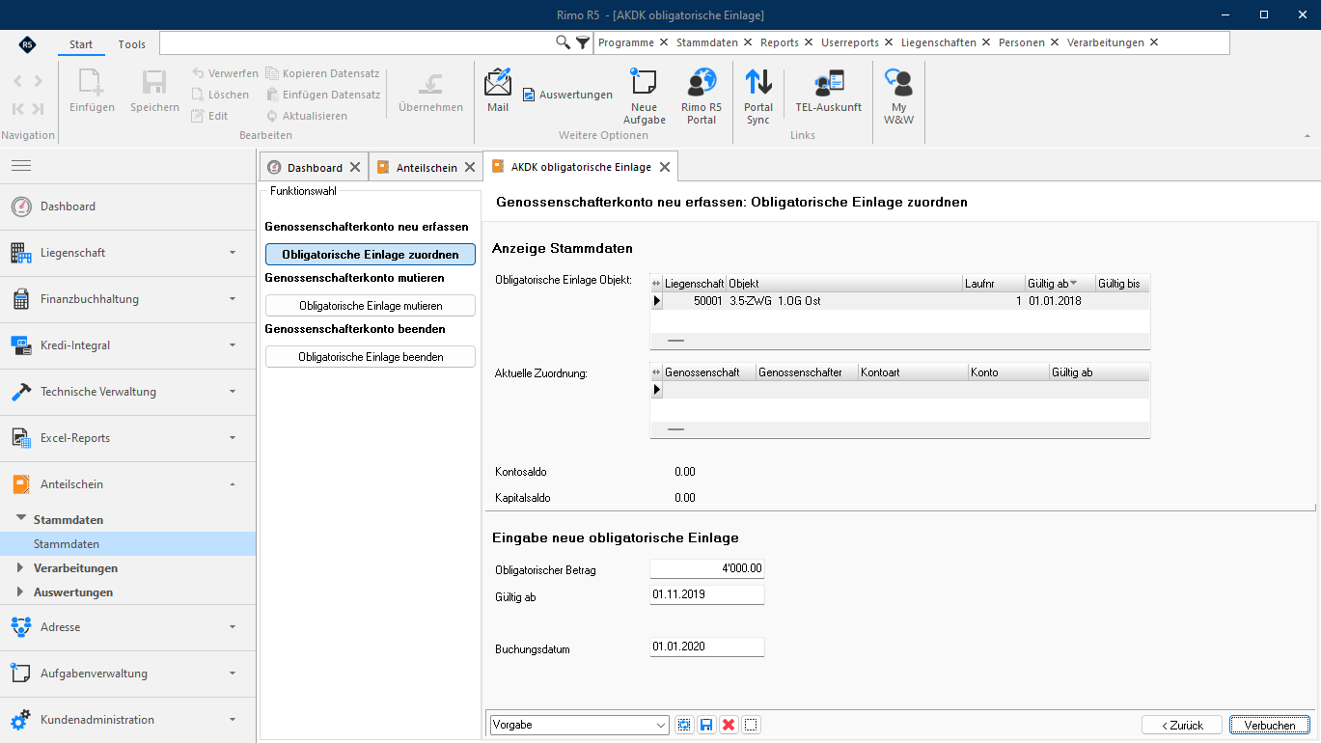Start Portal Sync
This screenshot has height=743, width=1321.
coord(758,96)
